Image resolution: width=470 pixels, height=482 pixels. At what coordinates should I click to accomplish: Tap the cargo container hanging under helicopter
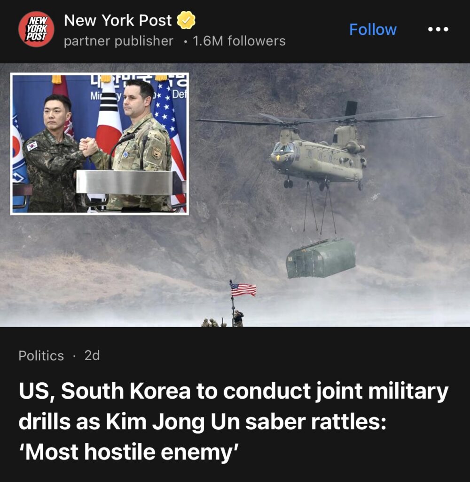(321, 258)
